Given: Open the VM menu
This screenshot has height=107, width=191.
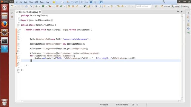Looking at the screenshot, I should coord(36,2).
